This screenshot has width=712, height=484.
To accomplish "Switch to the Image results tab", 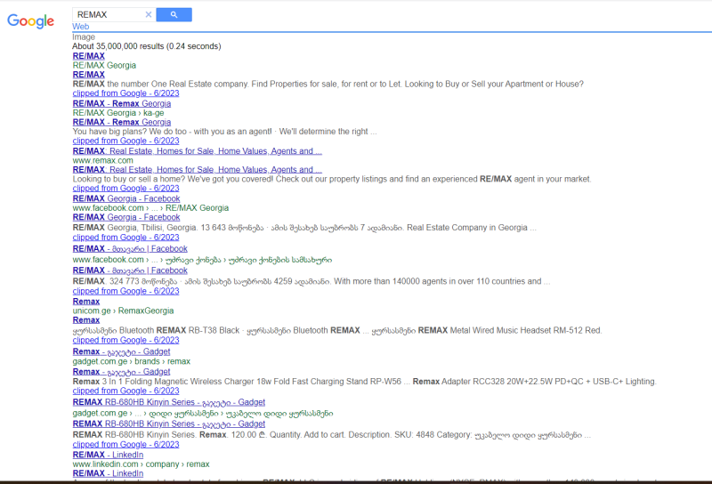I will click(84, 36).
